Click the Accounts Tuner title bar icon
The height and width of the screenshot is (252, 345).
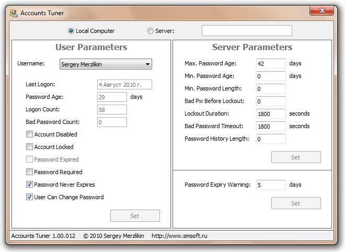click(14, 13)
